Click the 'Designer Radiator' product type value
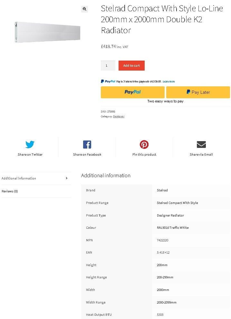 (x=170, y=216)
